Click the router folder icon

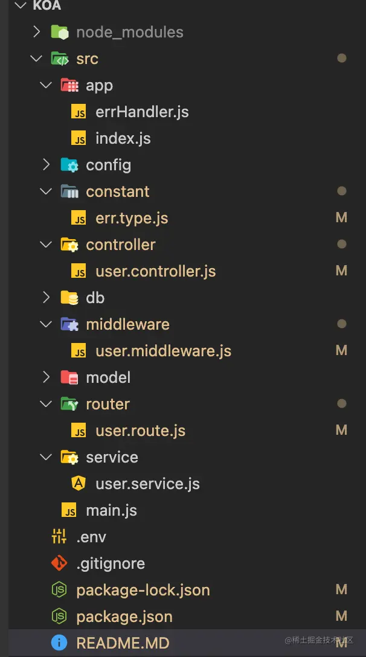[x=69, y=404]
